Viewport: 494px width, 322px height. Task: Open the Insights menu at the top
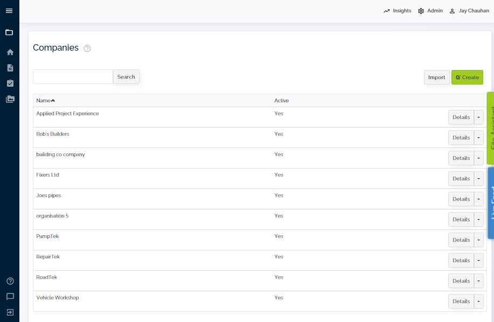(397, 10)
